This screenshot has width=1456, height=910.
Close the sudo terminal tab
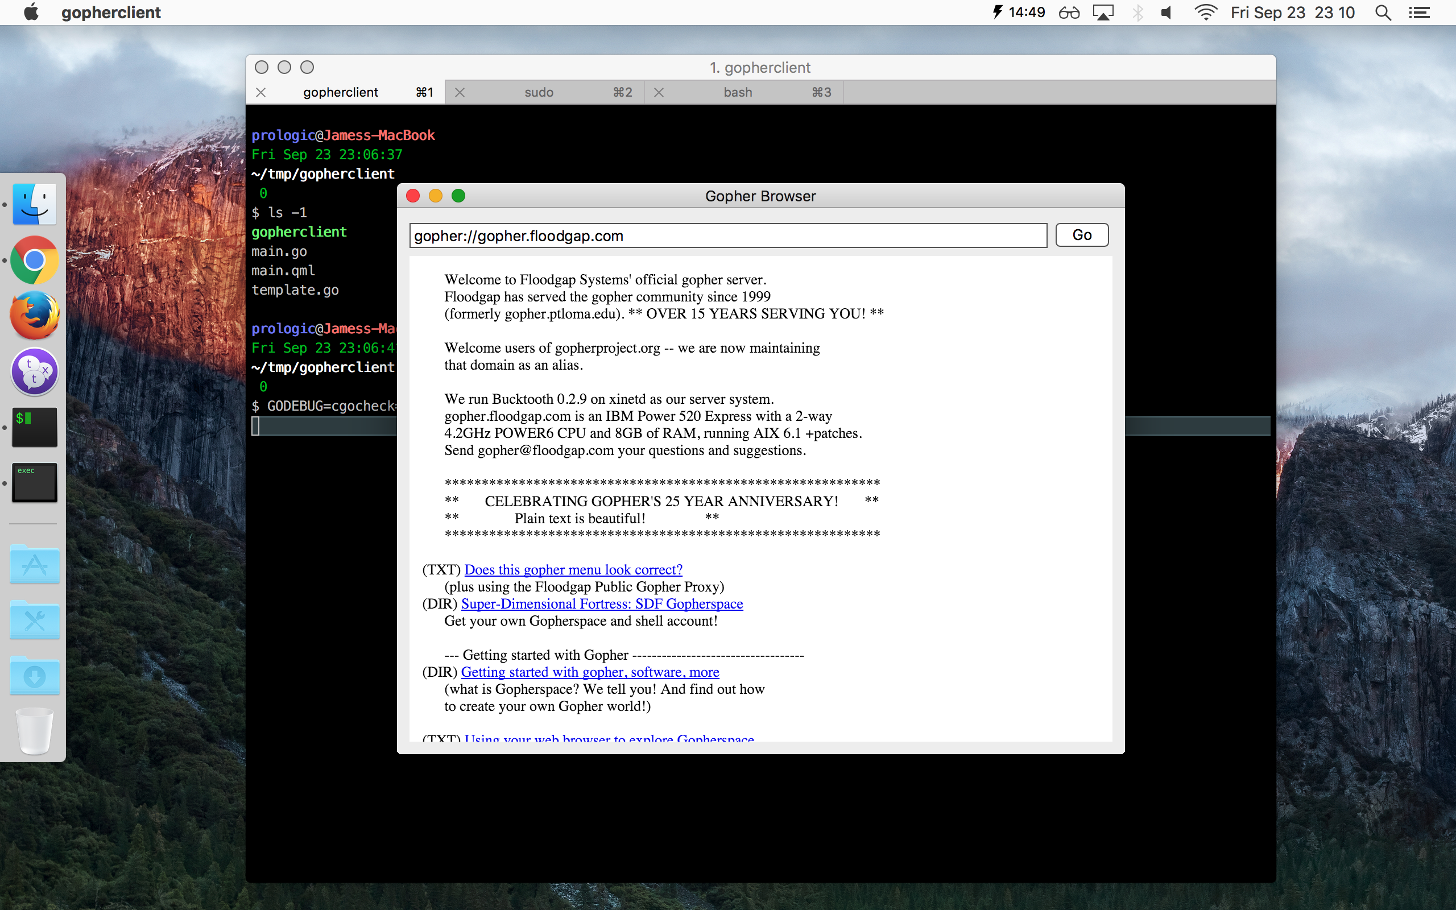[460, 92]
